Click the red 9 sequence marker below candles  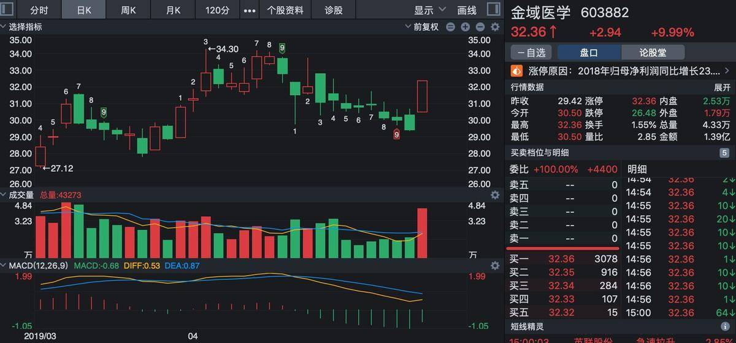pos(397,134)
